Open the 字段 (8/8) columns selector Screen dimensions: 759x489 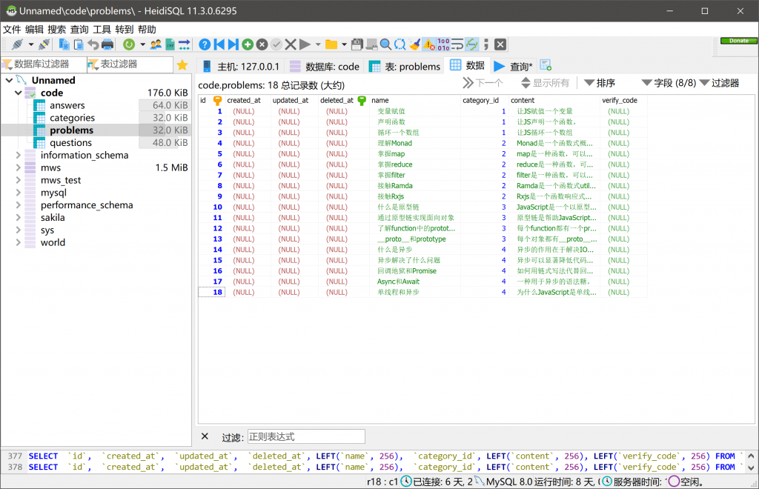(669, 83)
